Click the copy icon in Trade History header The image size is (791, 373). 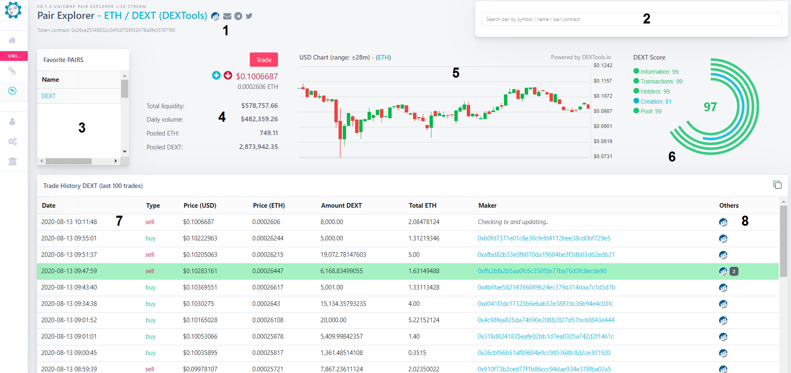[x=778, y=185]
